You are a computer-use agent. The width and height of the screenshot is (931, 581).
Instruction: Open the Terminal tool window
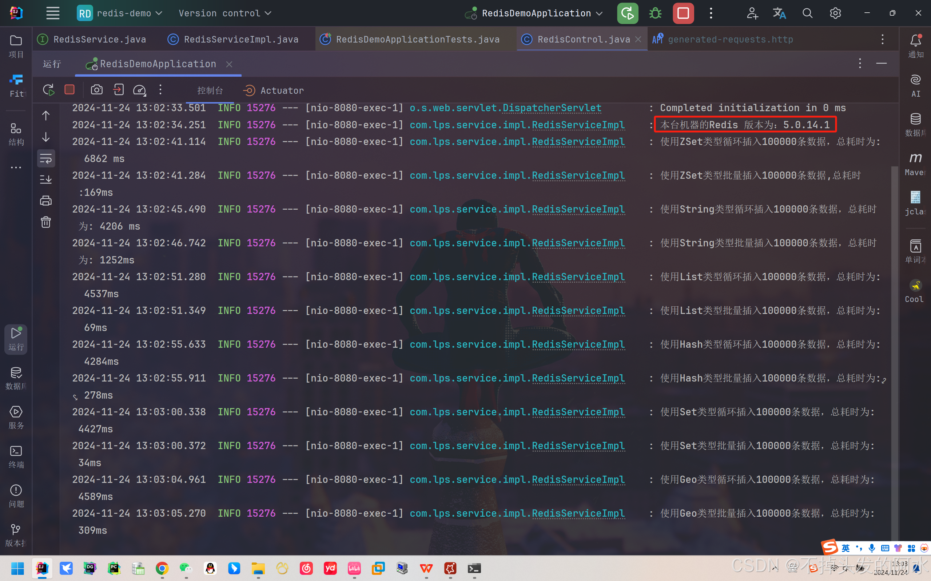16,456
